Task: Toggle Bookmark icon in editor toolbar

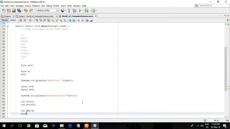Action: (x=65, y=20)
